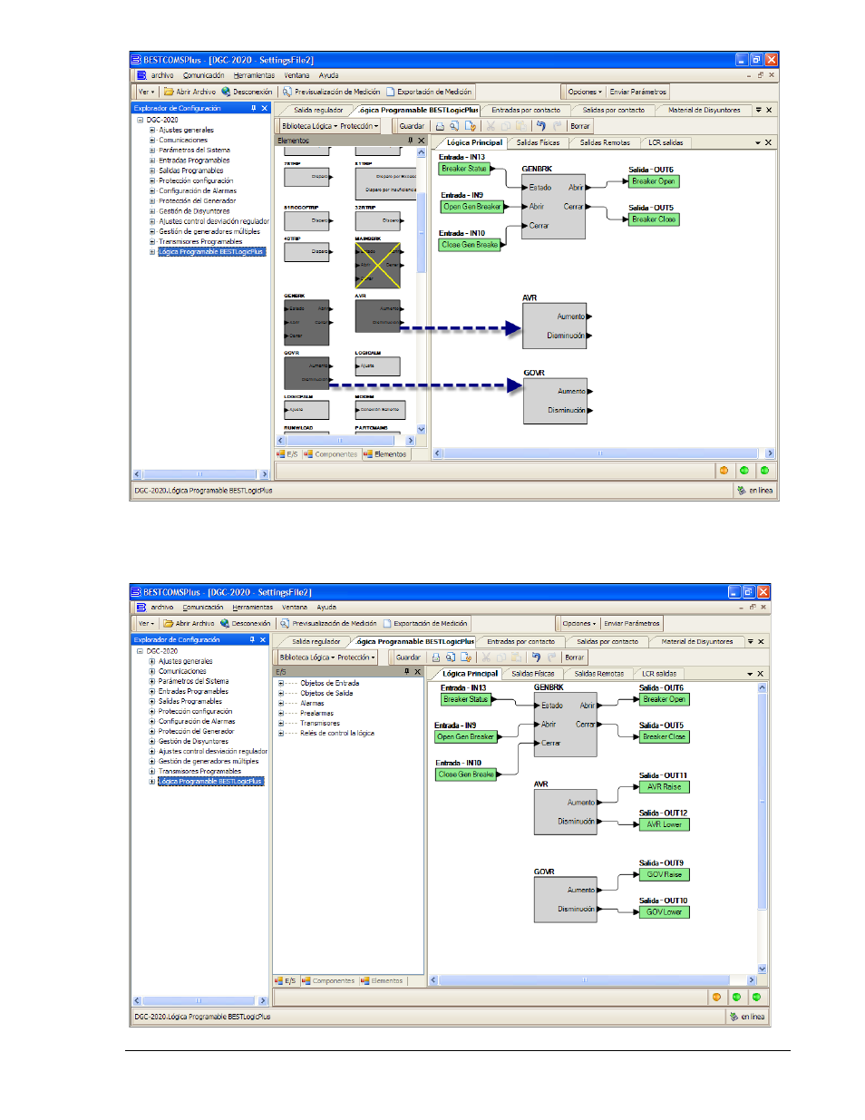
Task: Expand Ajustes generales in the upper window tree
Action: pos(152,130)
